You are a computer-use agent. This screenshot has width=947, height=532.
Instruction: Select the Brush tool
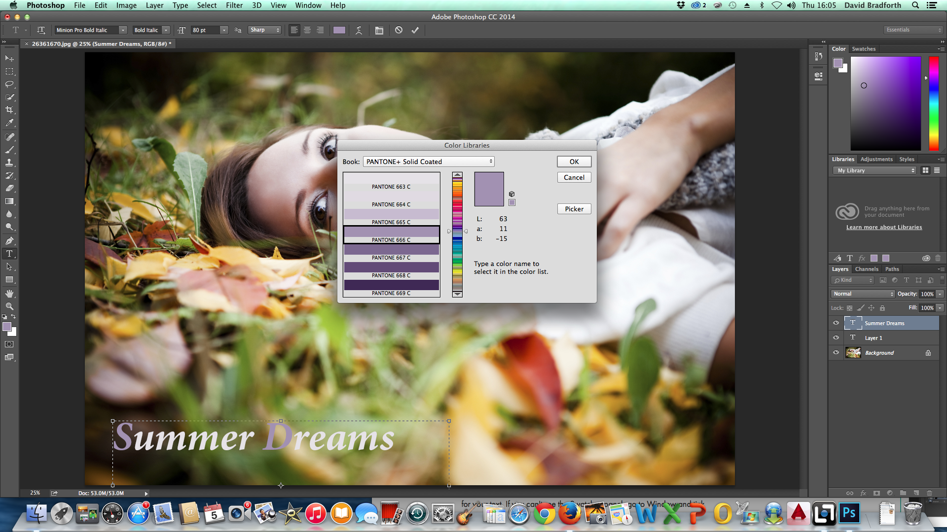click(x=9, y=150)
